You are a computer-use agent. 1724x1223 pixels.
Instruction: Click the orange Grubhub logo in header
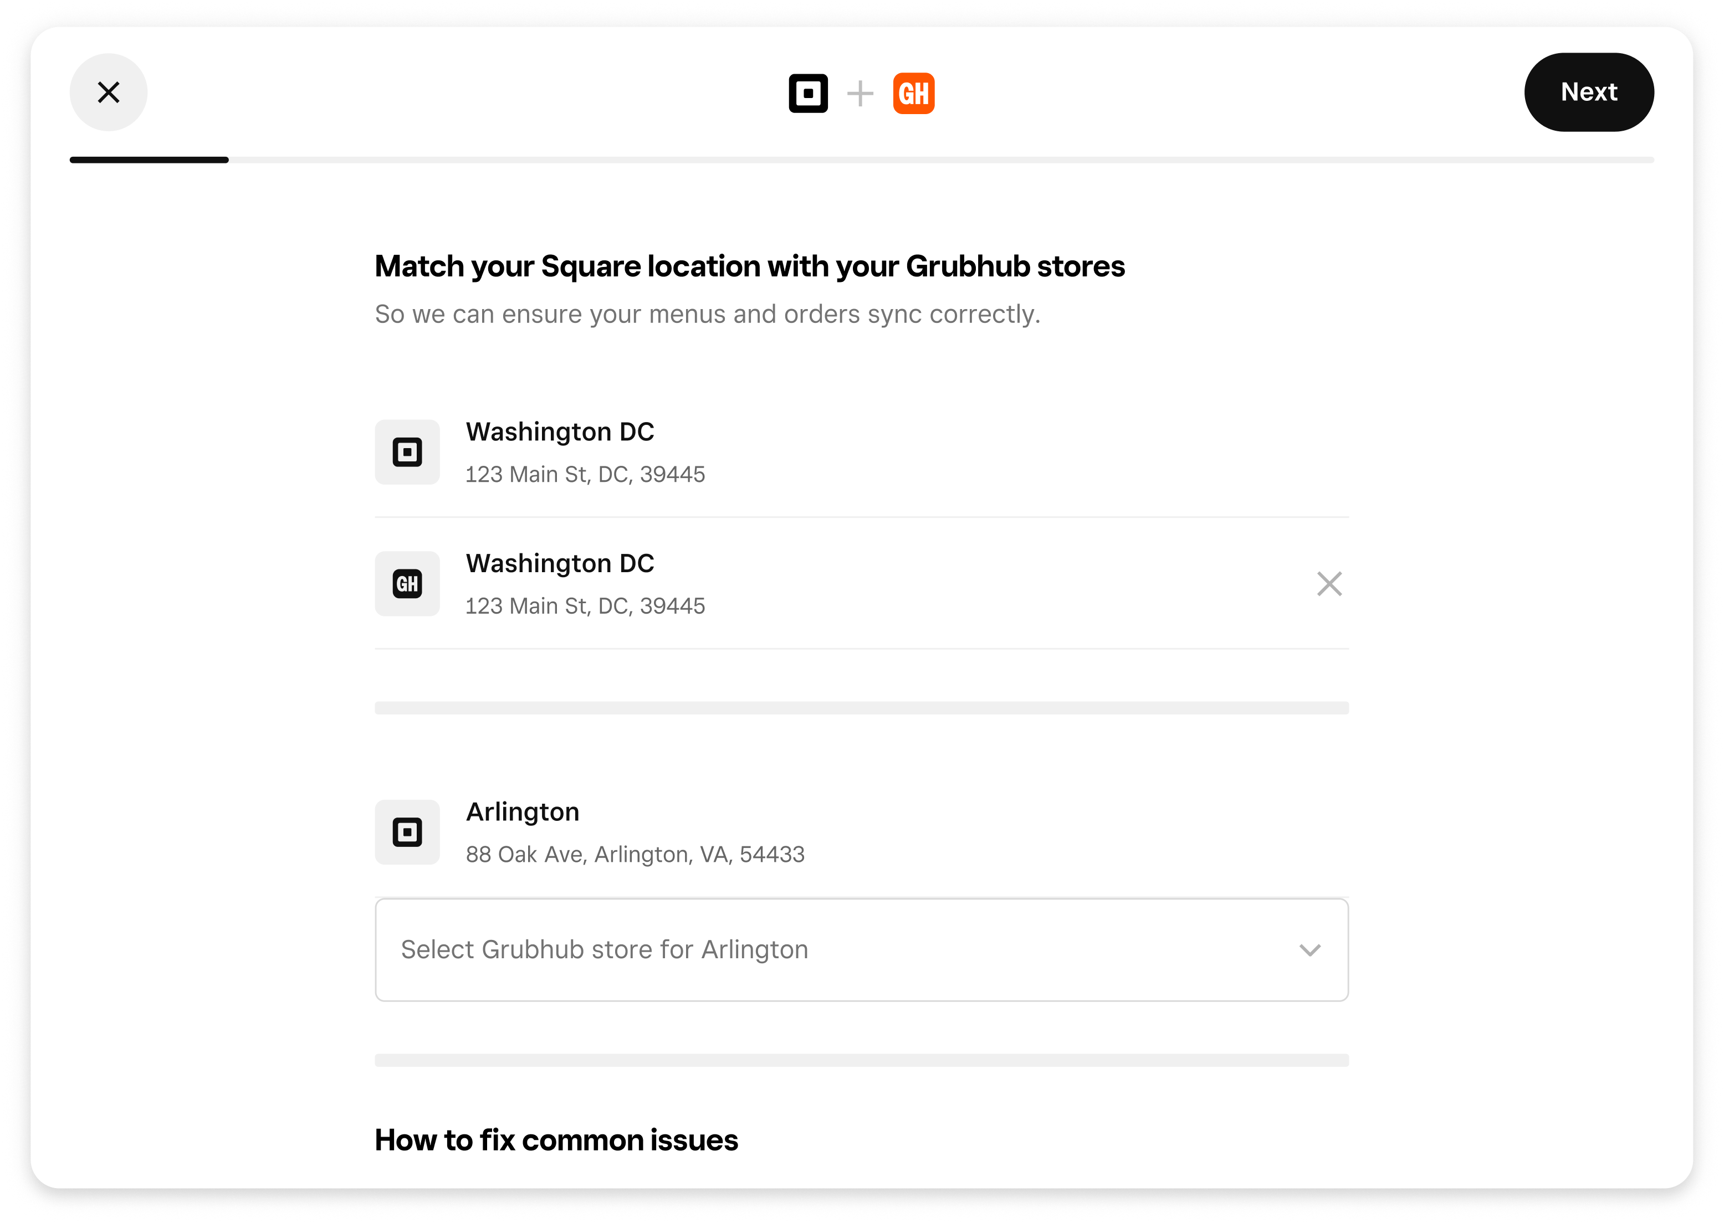[x=913, y=94]
